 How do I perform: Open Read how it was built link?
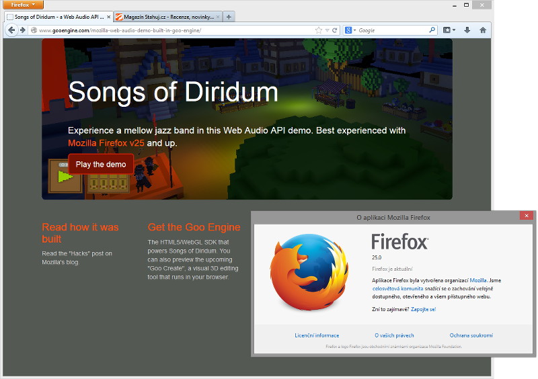tap(80, 233)
